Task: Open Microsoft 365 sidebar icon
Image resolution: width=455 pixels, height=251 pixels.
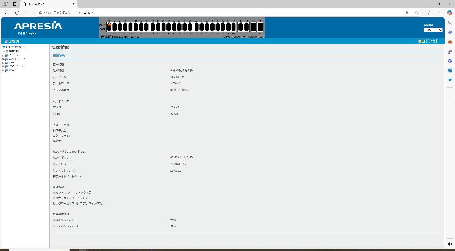Action: pos(450,61)
